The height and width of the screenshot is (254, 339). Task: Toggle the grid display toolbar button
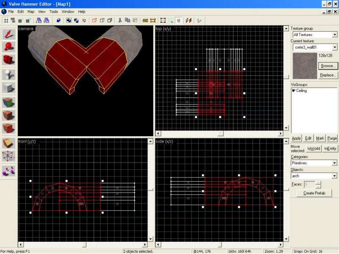point(6,20)
